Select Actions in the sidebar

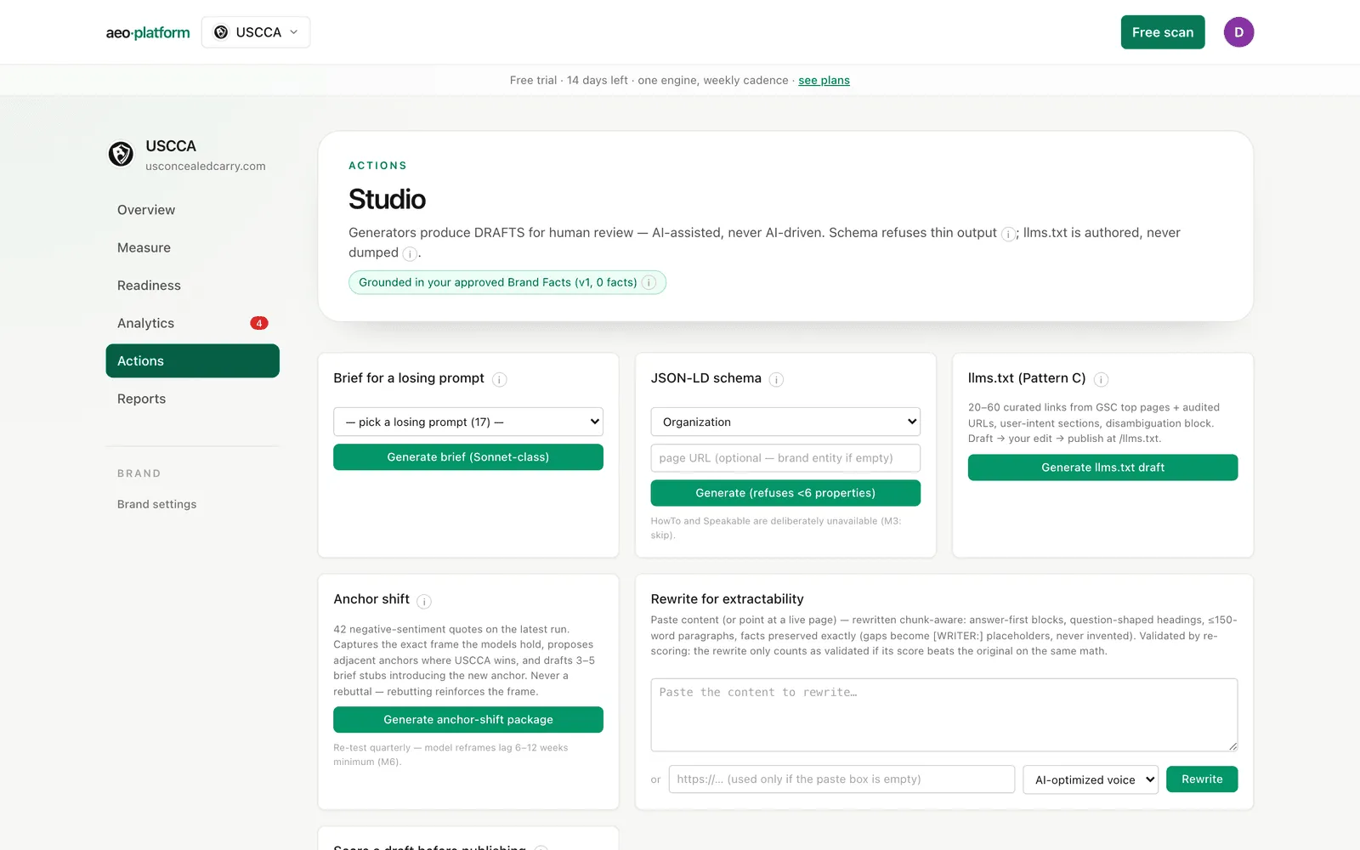(192, 361)
